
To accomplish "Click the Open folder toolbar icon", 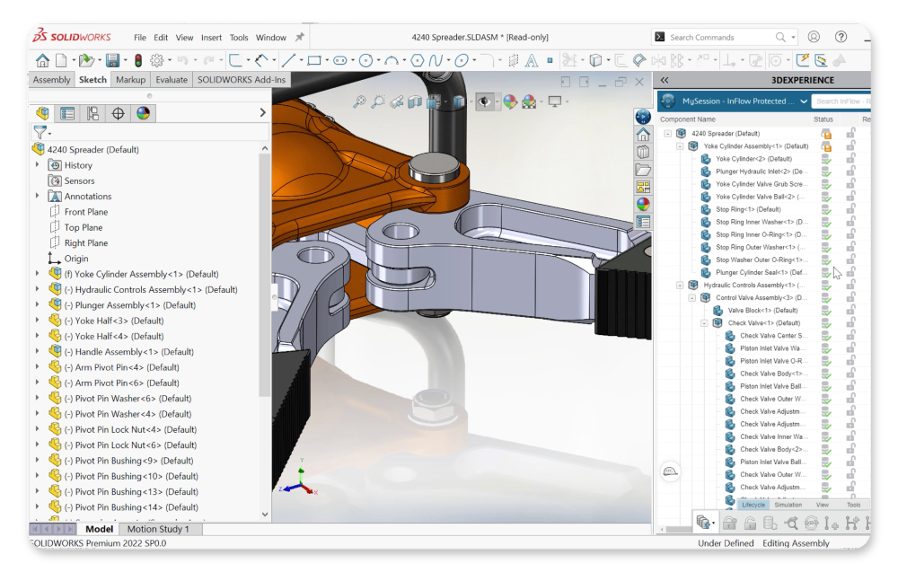I will tap(86, 60).
